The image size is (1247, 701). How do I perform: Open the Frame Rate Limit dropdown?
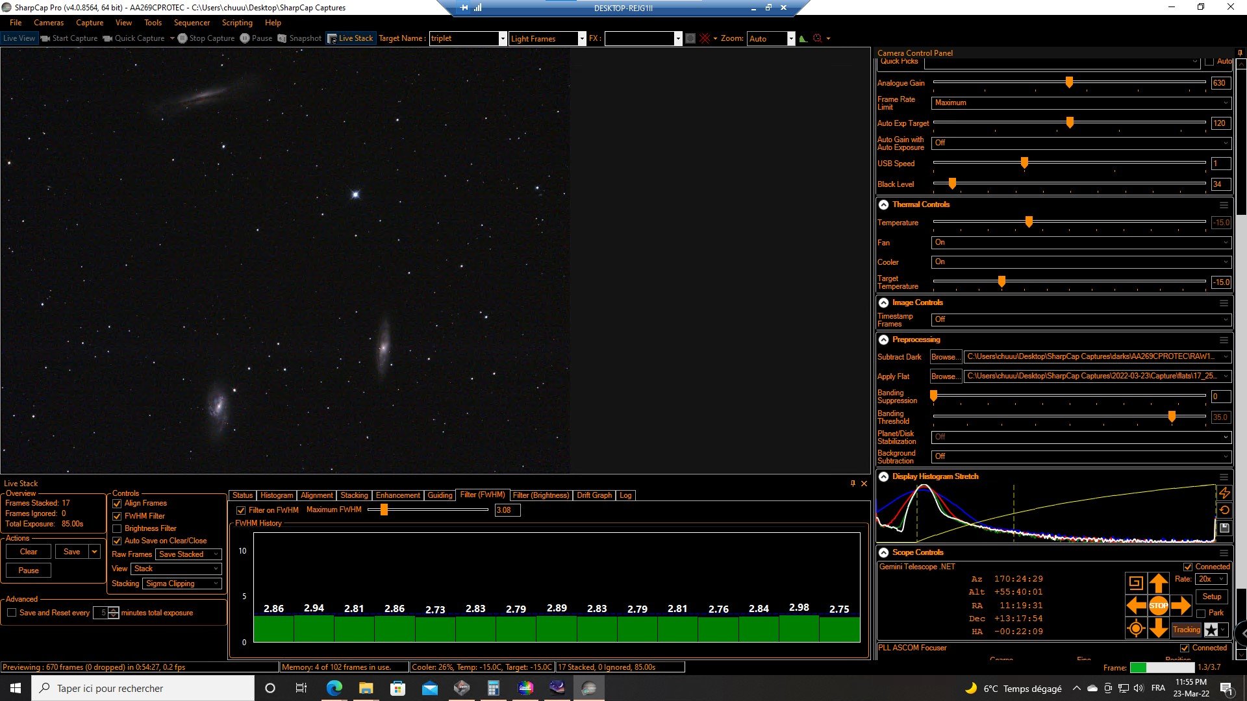[1081, 103]
